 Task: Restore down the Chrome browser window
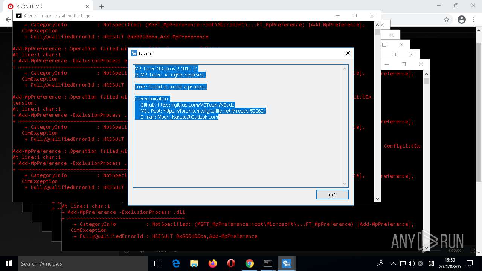[x=456, y=6]
